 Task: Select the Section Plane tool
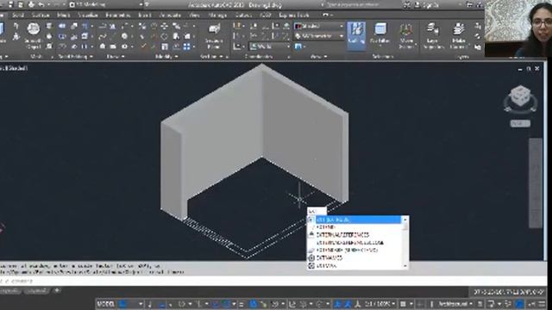point(214,35)
